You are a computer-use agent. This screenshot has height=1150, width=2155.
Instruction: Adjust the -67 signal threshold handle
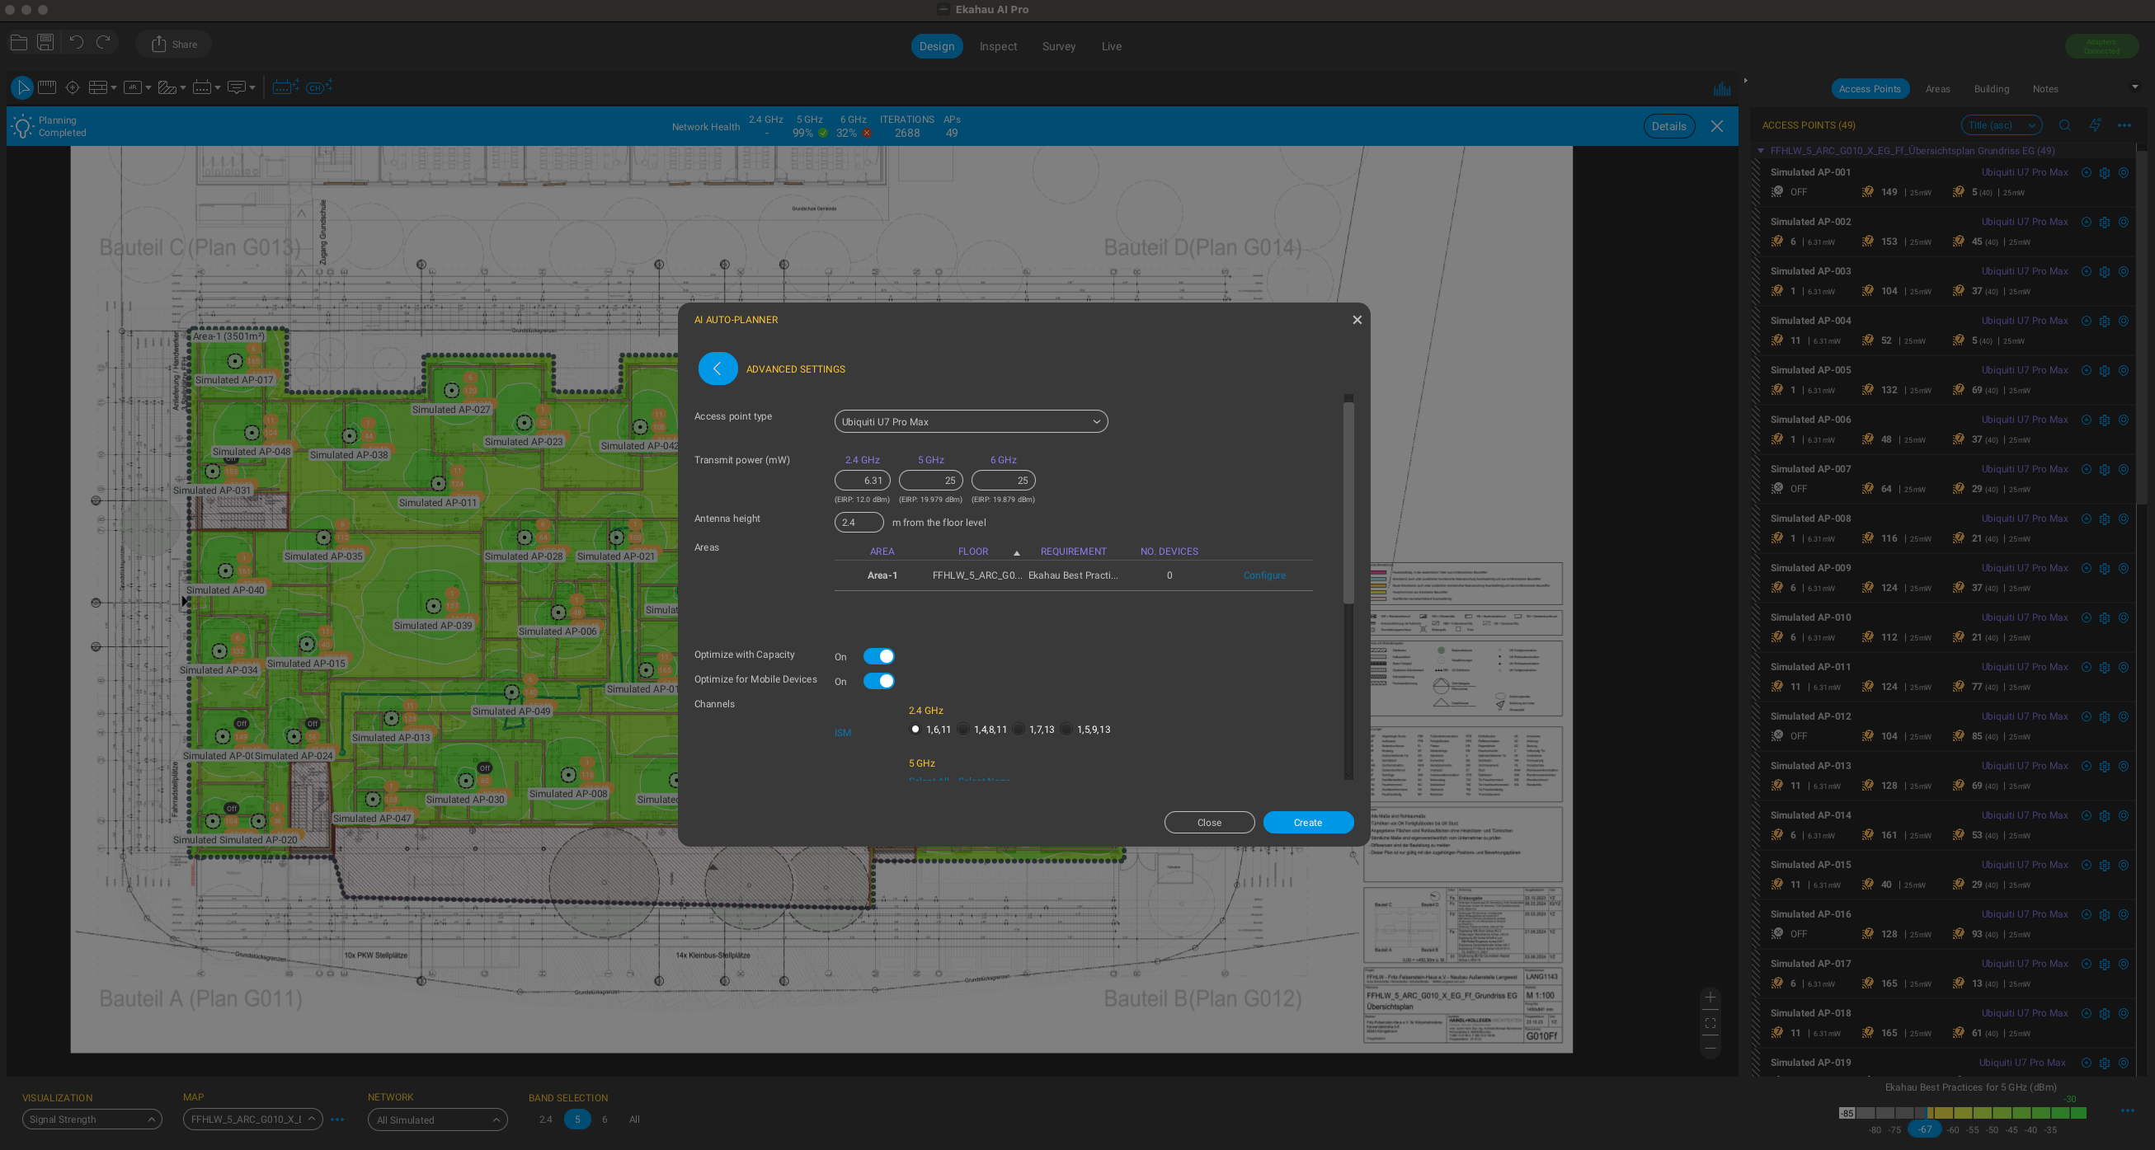(1925, 1129)
